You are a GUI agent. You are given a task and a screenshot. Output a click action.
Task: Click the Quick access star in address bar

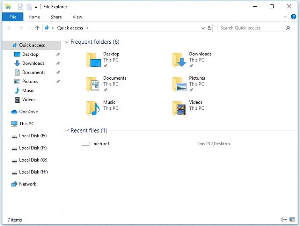coord(46,28)
